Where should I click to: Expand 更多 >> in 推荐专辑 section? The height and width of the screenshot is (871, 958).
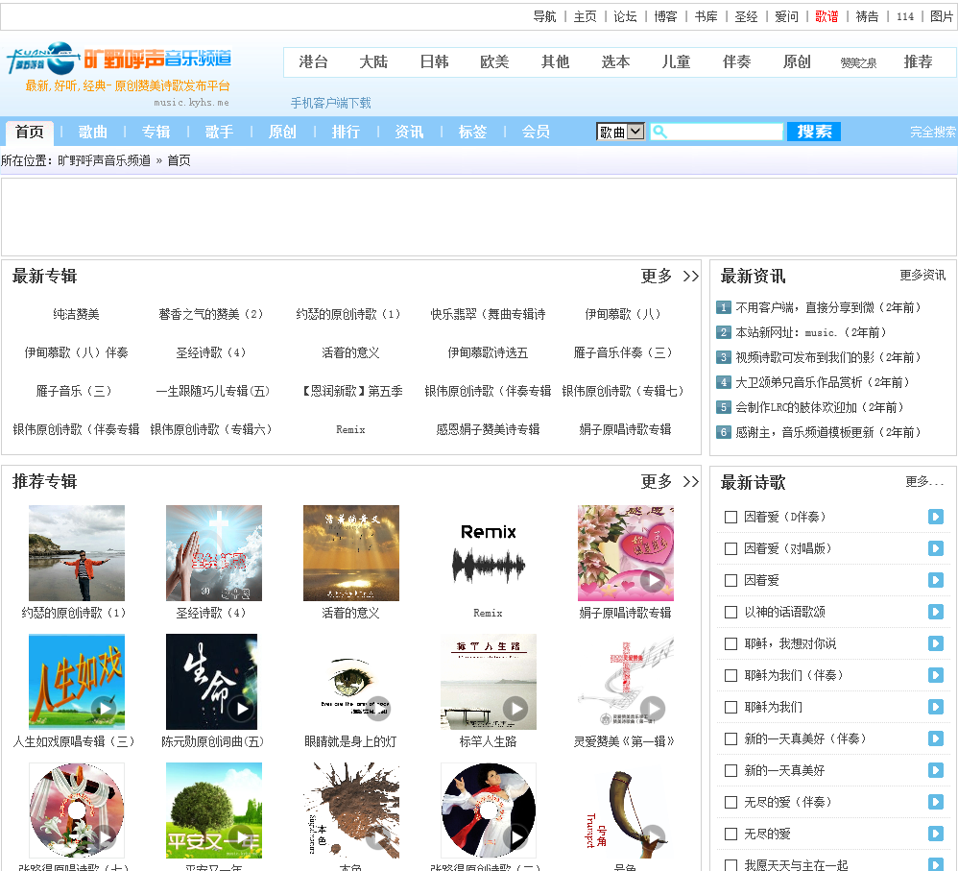pyautogui.click(x=670, y=482)
